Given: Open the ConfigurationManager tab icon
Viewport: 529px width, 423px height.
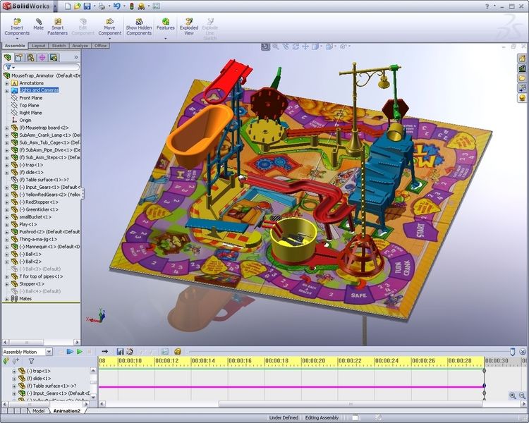Looking at the screenshot, I should tap(30, 57).
